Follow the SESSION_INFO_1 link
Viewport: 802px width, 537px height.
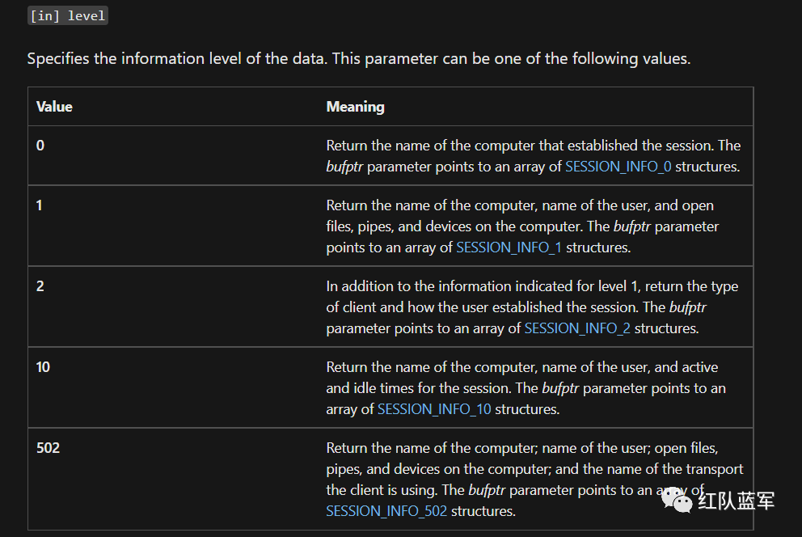509,247
